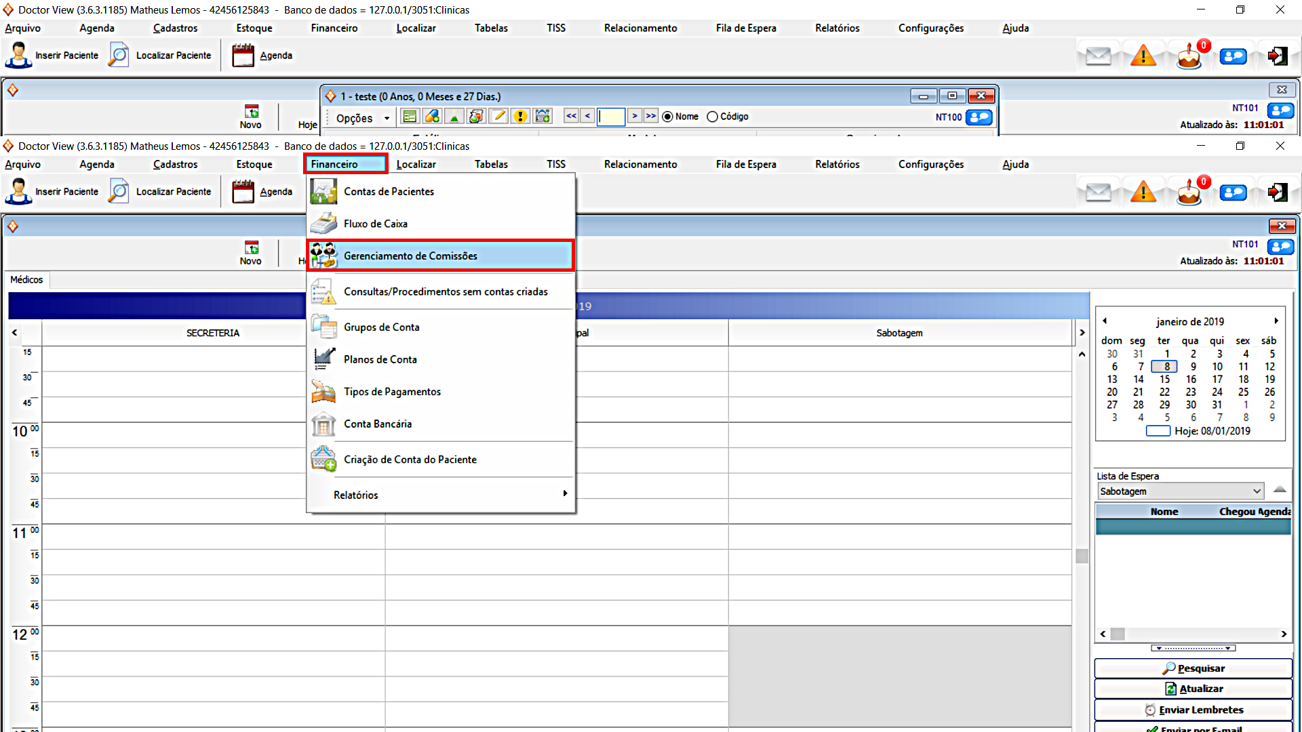Go to next month in the janeiro 2019 calendar
1302x732 pixels.
click(x=1276, y=321)
